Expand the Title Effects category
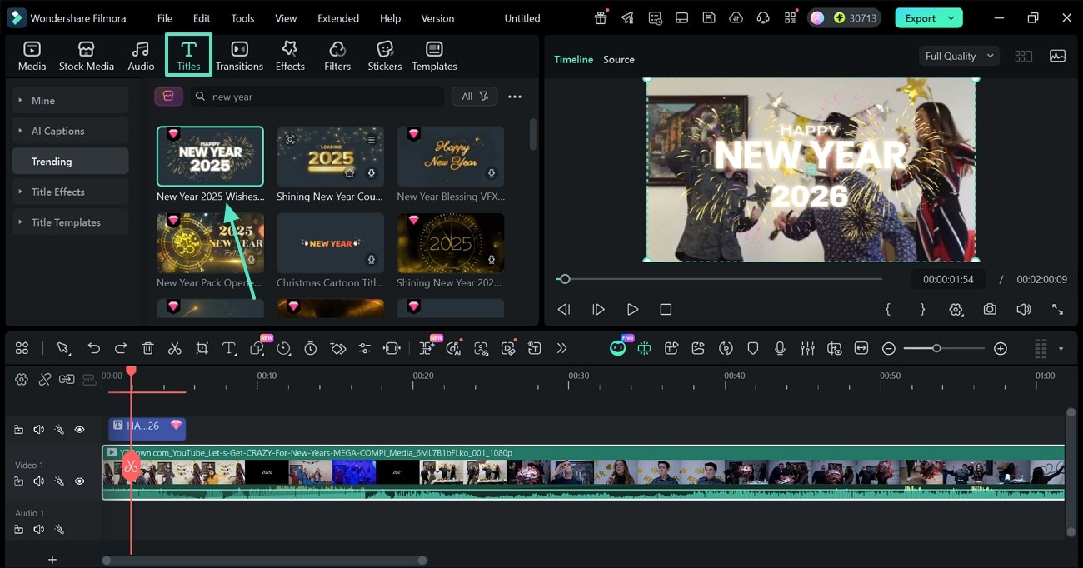The image size is (1083, 568). (57, 192)
